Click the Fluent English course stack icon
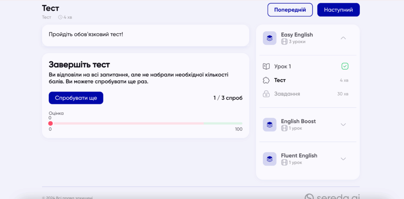Screen dimensions: 404x199 [x=269, y=159]
